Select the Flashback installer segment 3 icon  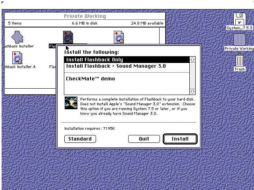[119, 37]
